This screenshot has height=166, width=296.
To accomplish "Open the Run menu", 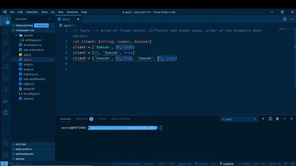I will 61,12.
